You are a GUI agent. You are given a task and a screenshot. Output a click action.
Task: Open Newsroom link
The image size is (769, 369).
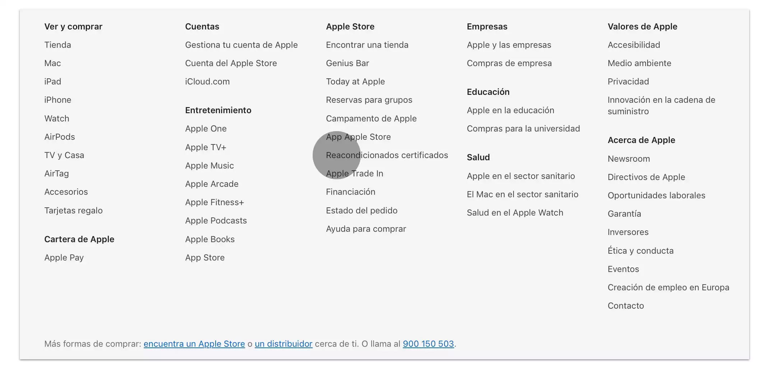[628, 159]
